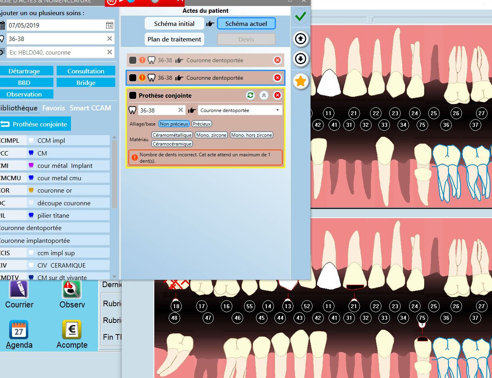Click the green checkmark validate icon
This screenshot has width=492, height=378.
[301, 16]
